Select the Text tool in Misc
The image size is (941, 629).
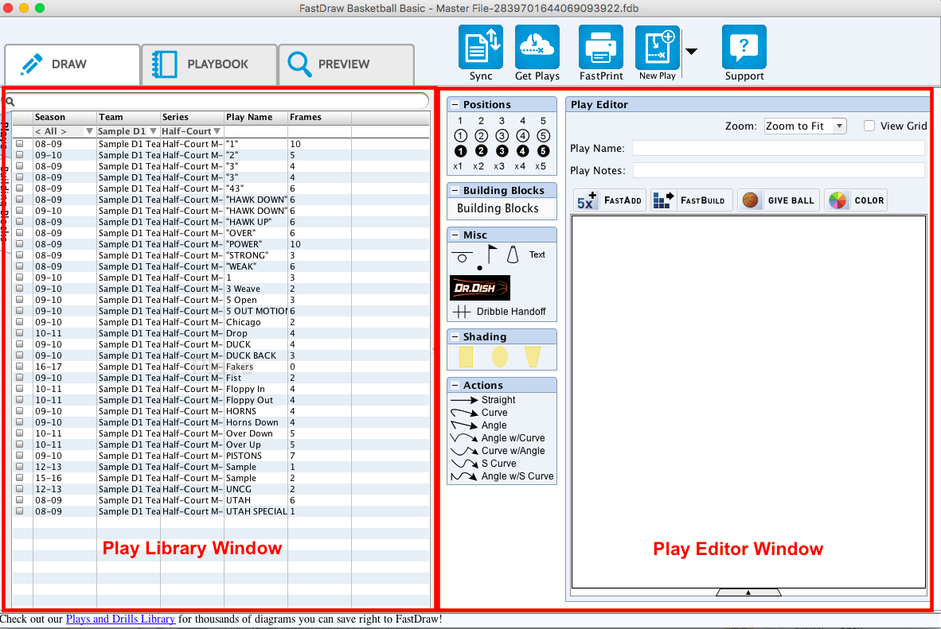click(537, 254)
